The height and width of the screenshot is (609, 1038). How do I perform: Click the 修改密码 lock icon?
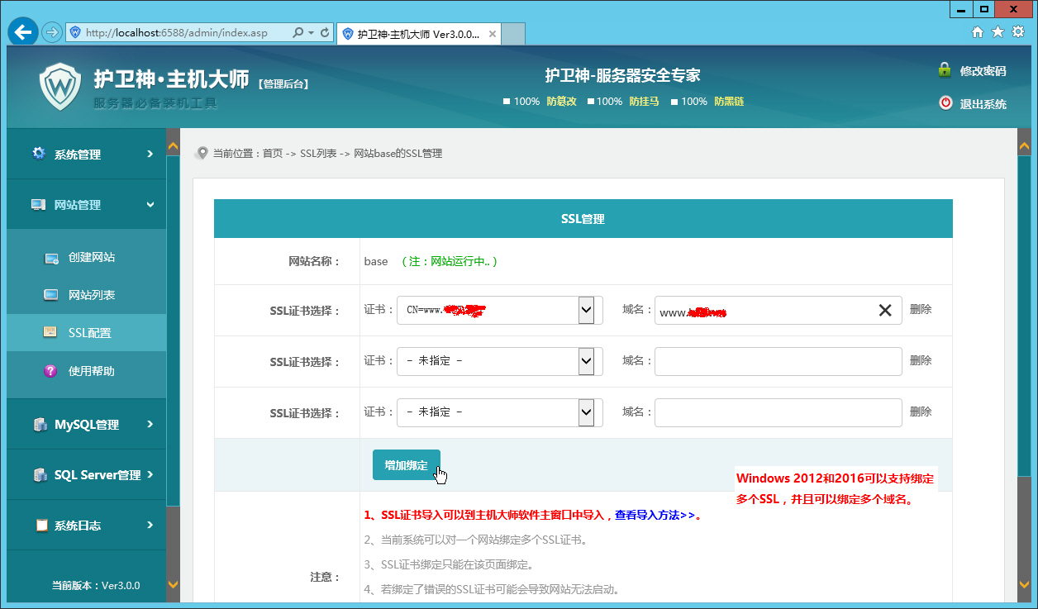(945, 70)
